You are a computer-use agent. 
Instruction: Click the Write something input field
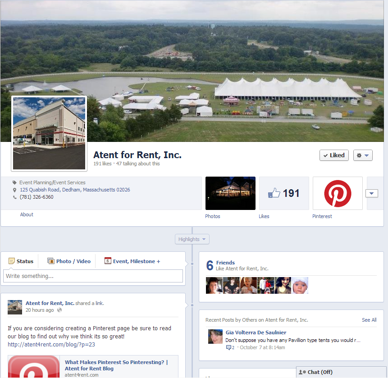click(93, 276)
